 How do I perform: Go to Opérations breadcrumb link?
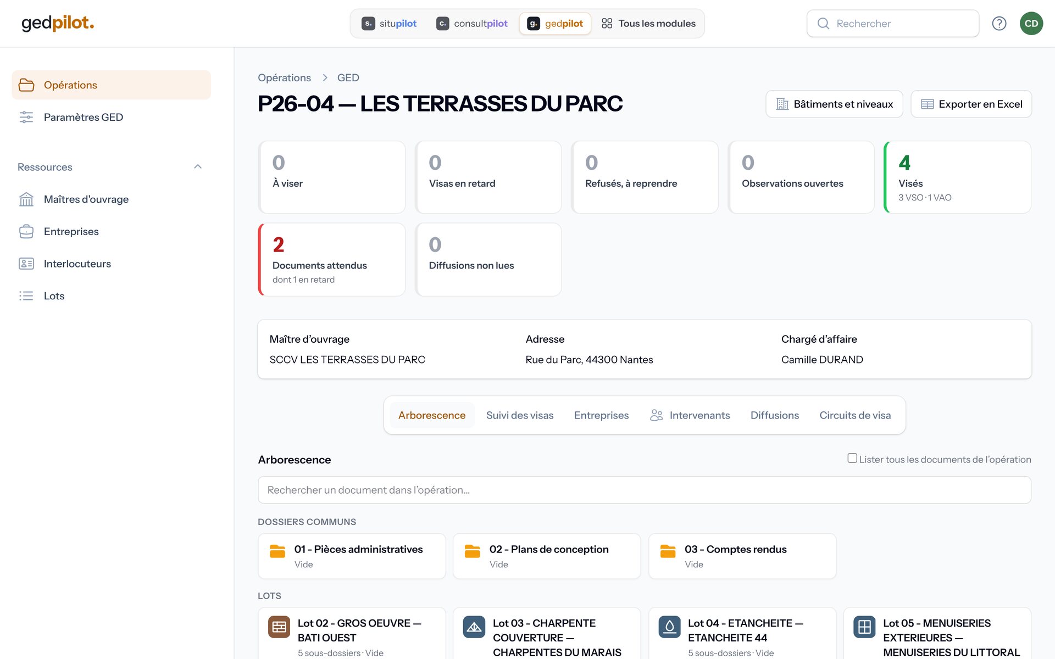(284, 78)
